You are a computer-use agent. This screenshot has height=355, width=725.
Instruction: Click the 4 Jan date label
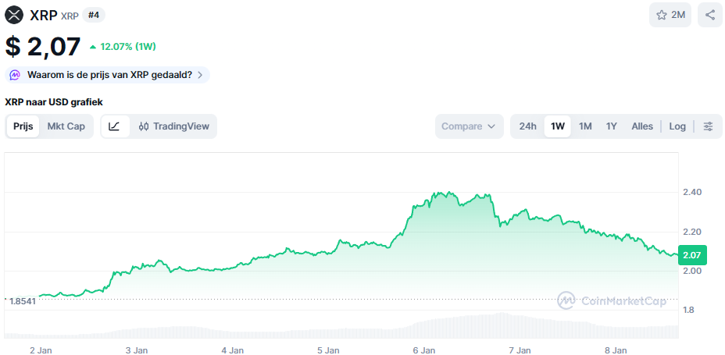pyautogui.click(x=233, y=350)
